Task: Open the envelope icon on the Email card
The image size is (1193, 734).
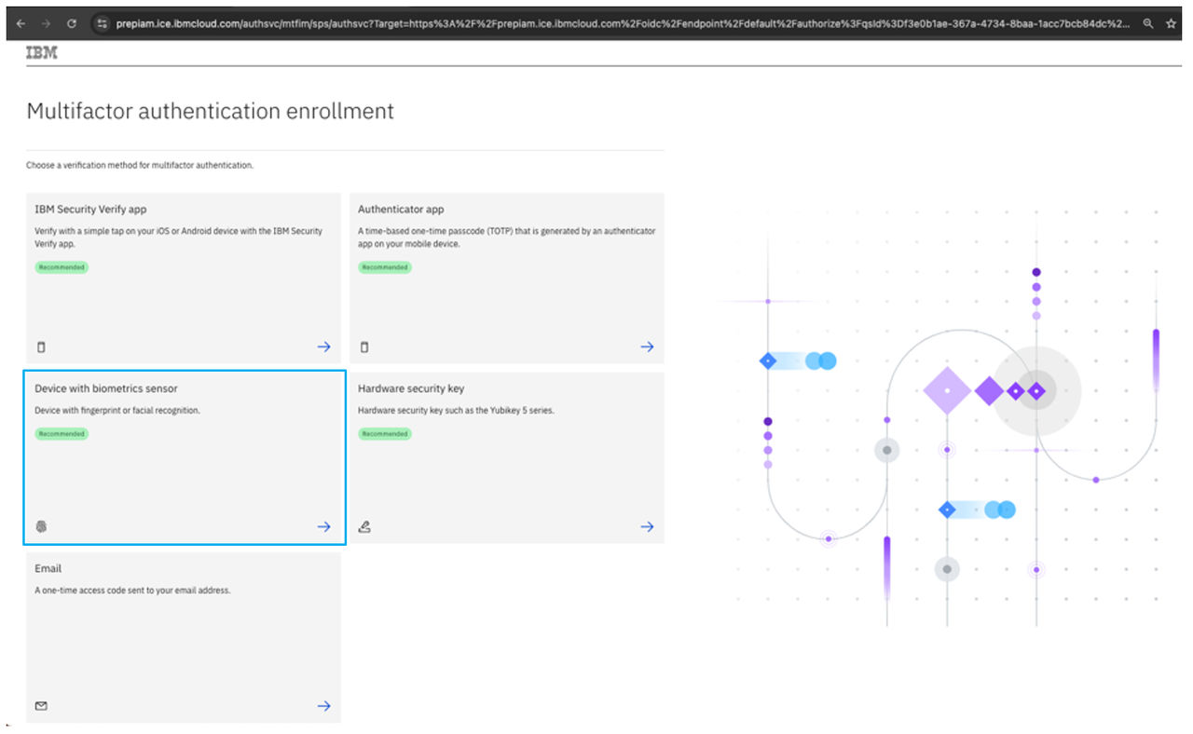Action: [41, 706]
